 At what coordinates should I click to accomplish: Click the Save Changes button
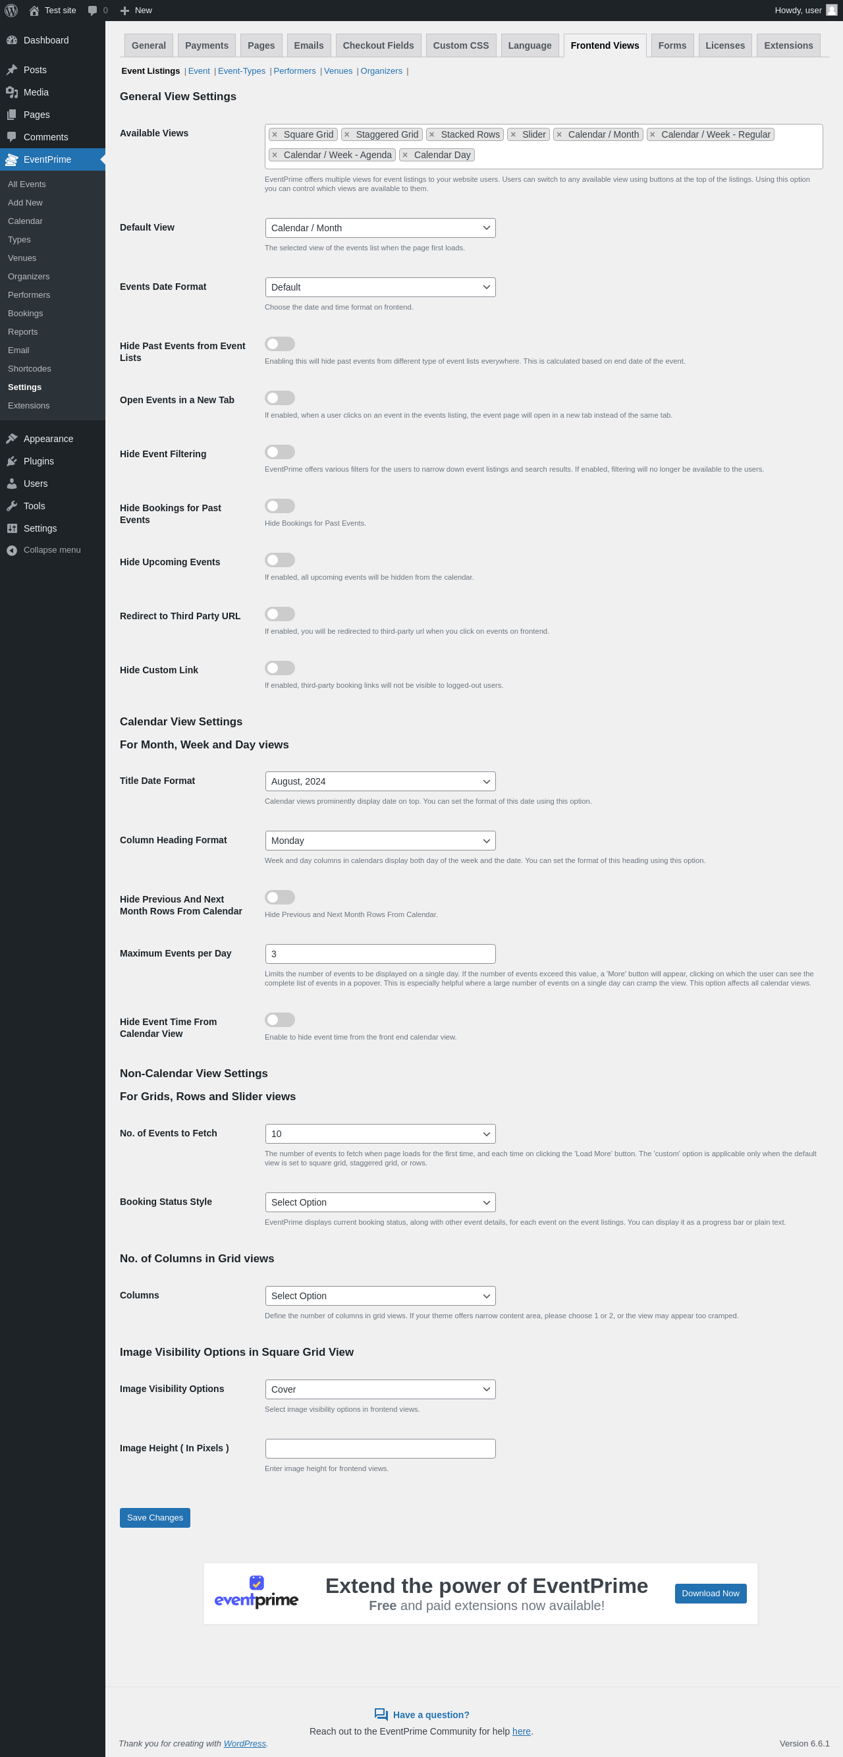pos(155,1518)
